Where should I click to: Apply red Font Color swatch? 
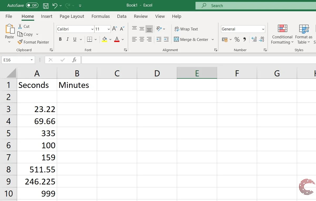117,39
